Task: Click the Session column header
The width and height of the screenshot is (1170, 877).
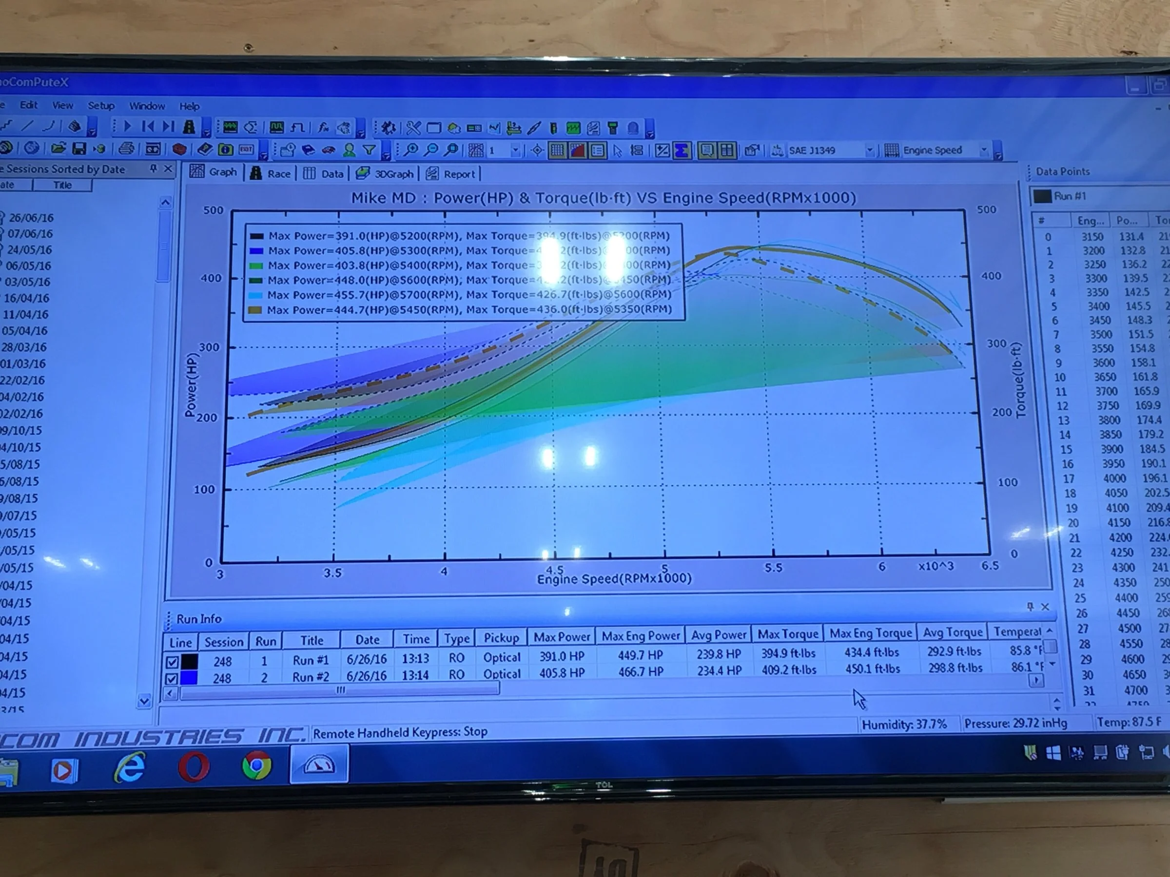Action: 224,642
